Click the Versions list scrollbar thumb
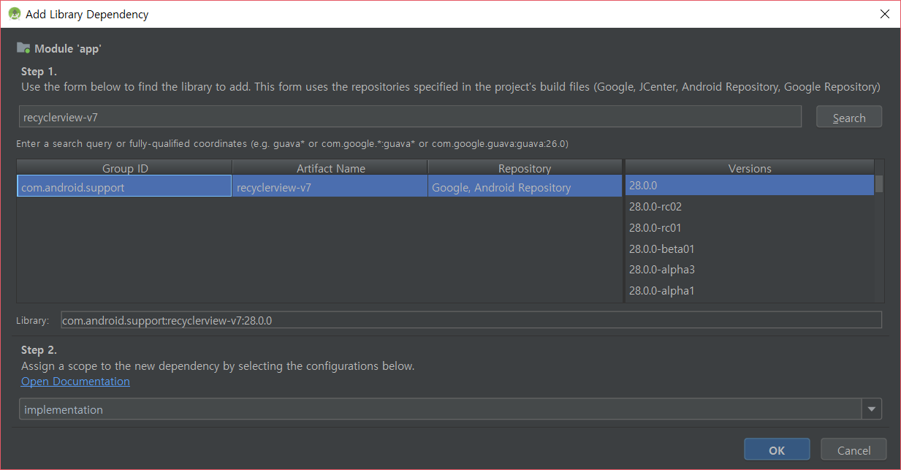 tap(879, 183)
